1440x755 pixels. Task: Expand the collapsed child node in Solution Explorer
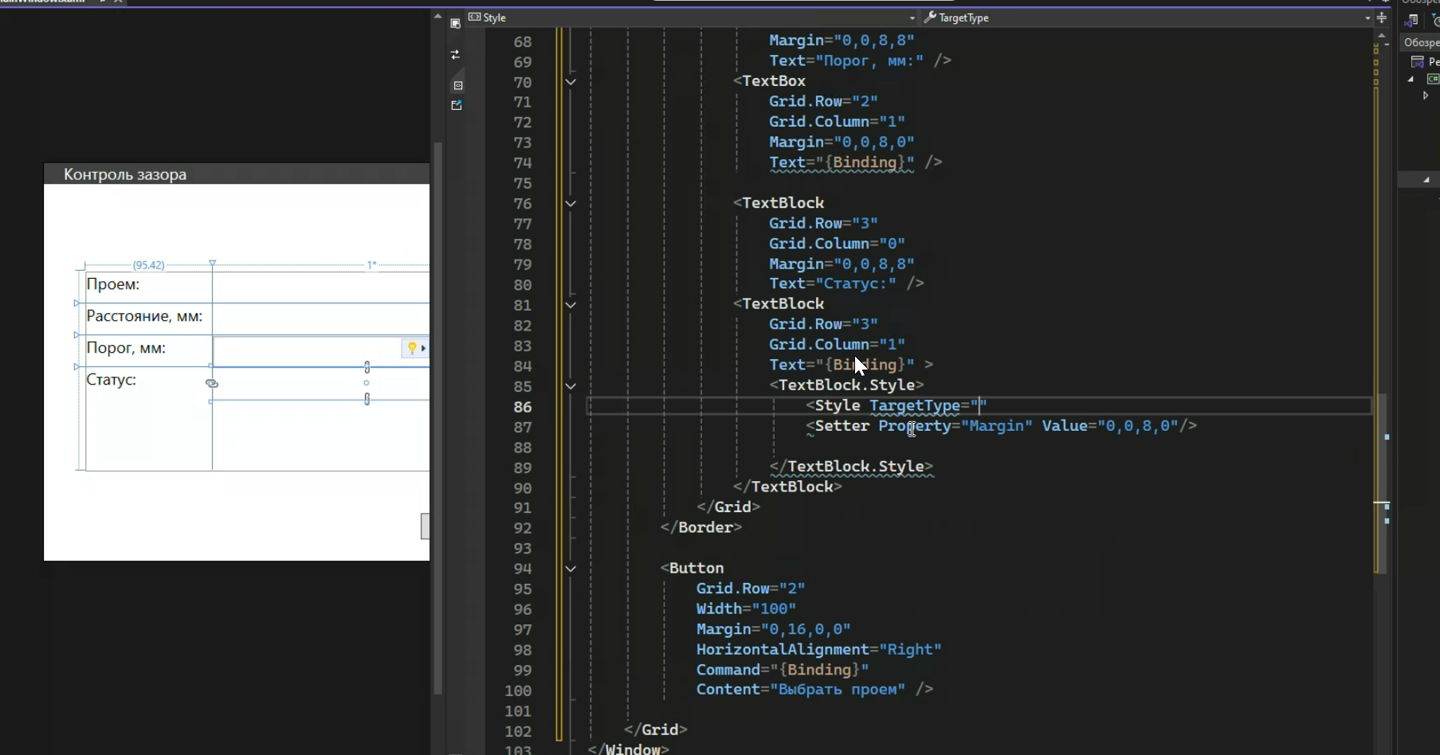pos(1426,96)
